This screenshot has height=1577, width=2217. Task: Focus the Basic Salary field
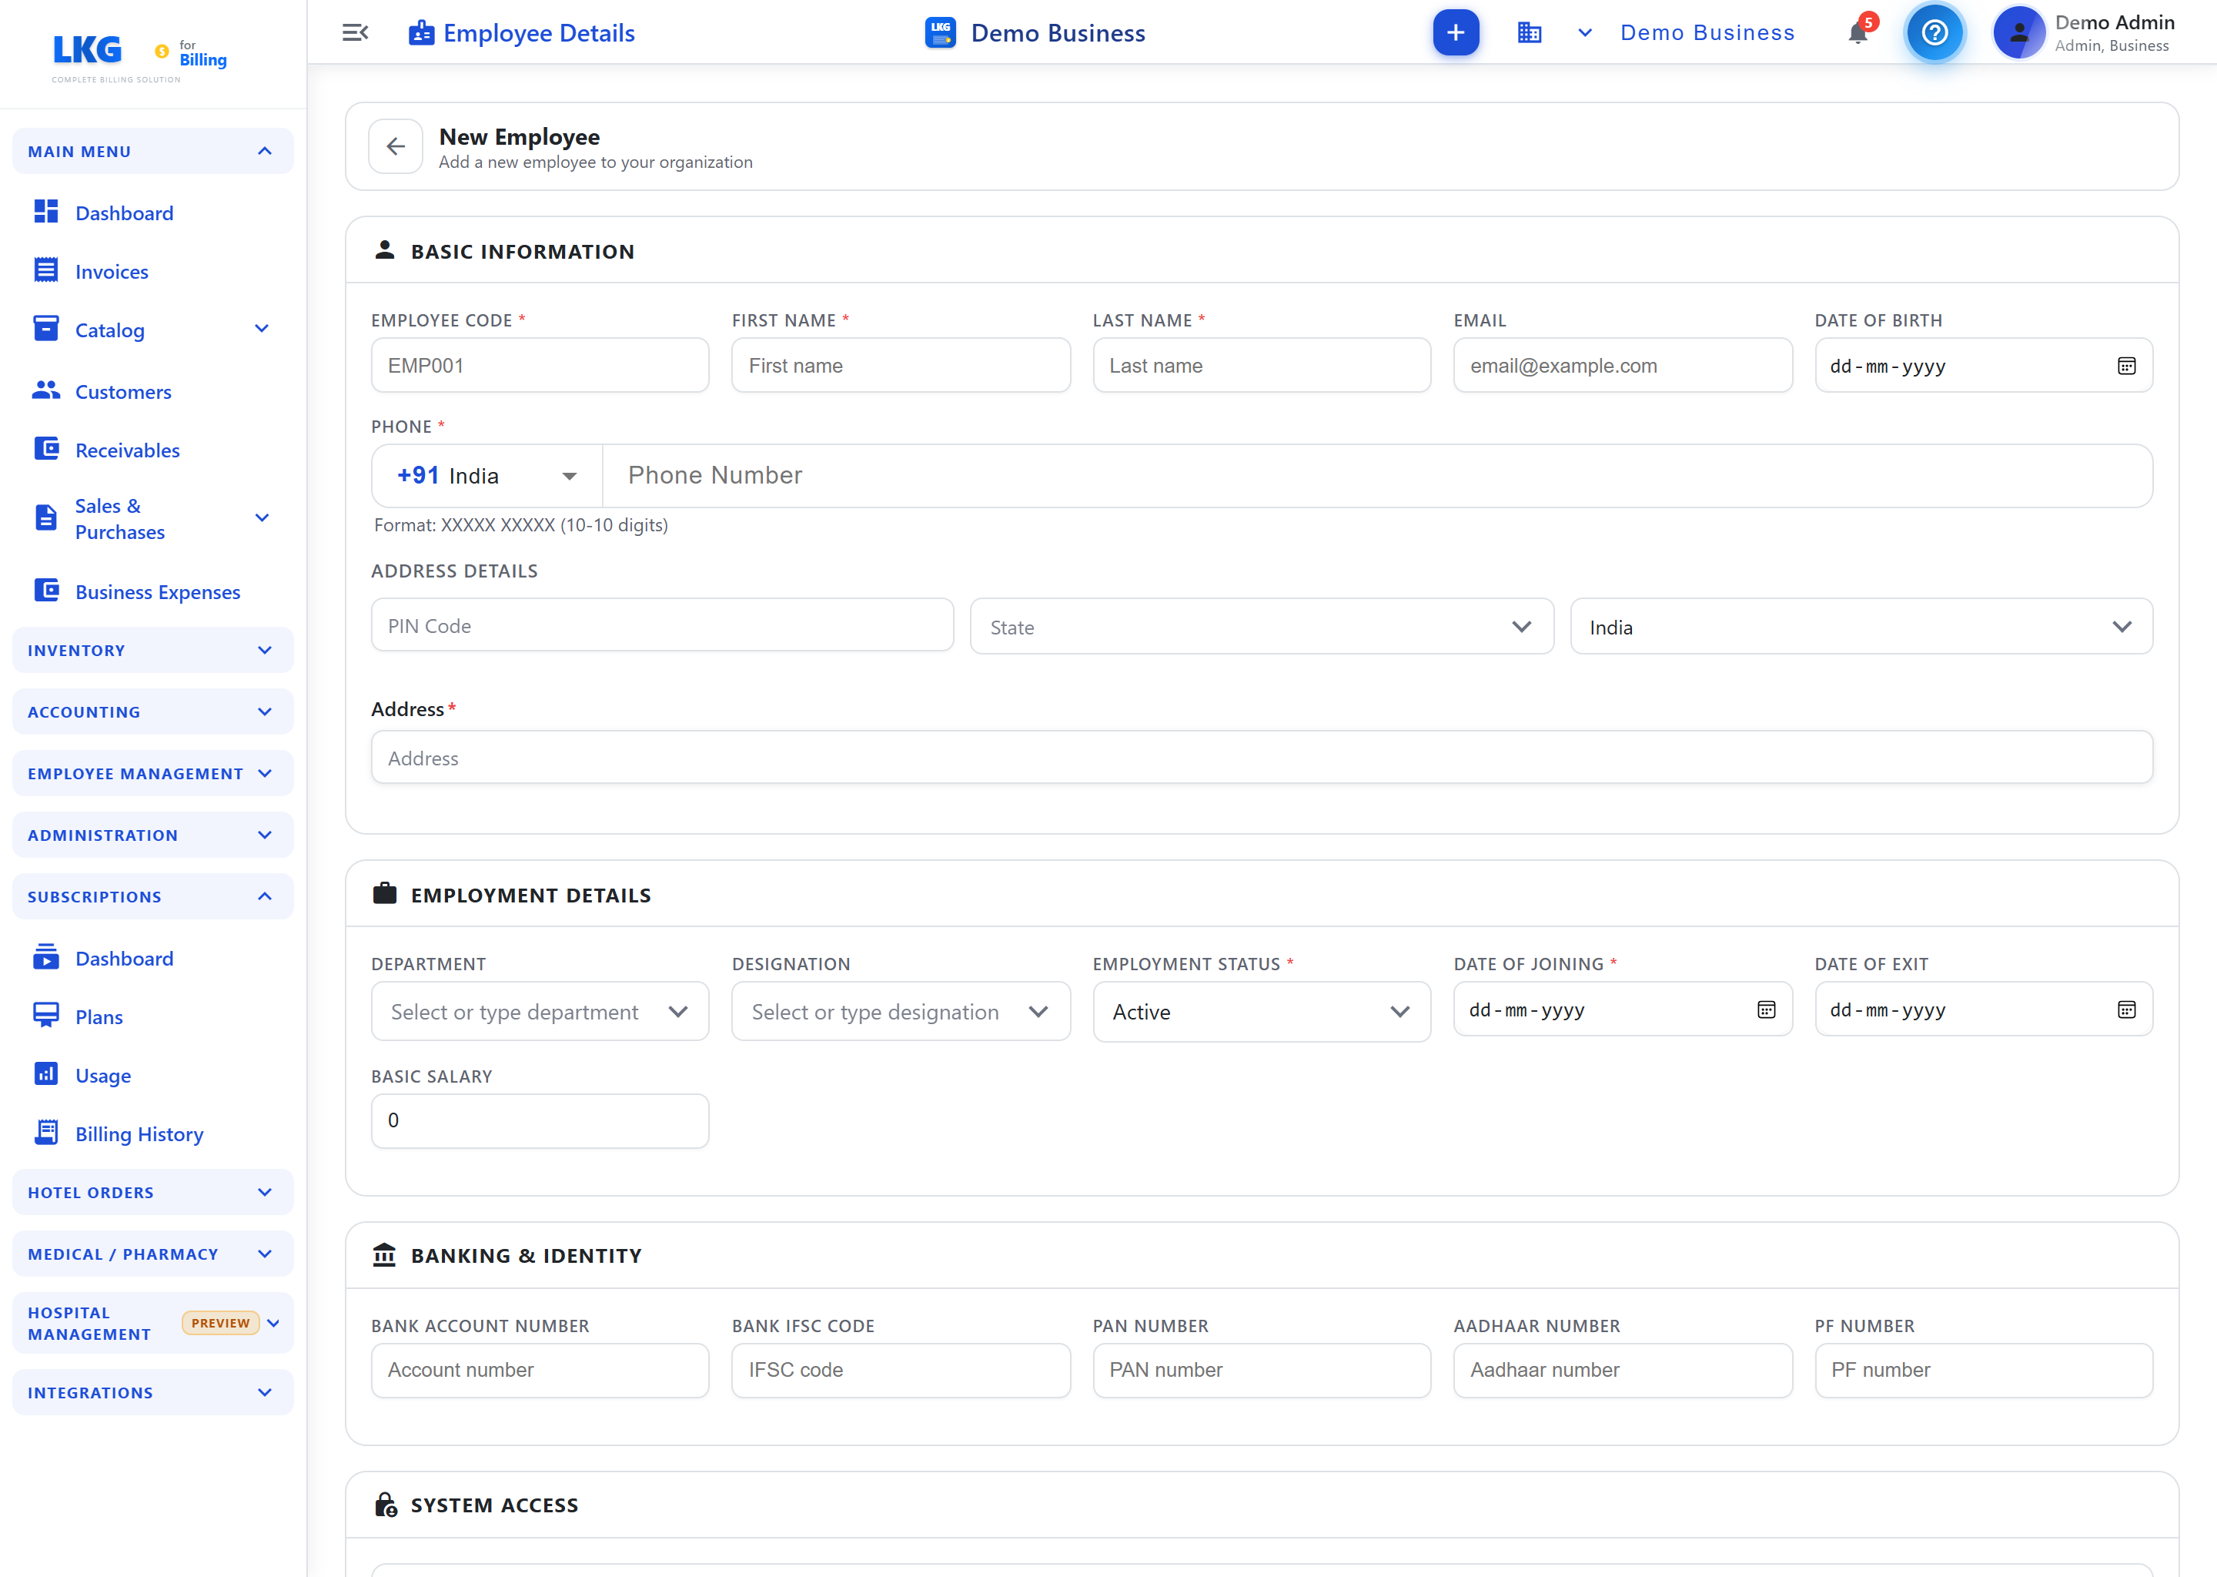(x=540, y=1120)
